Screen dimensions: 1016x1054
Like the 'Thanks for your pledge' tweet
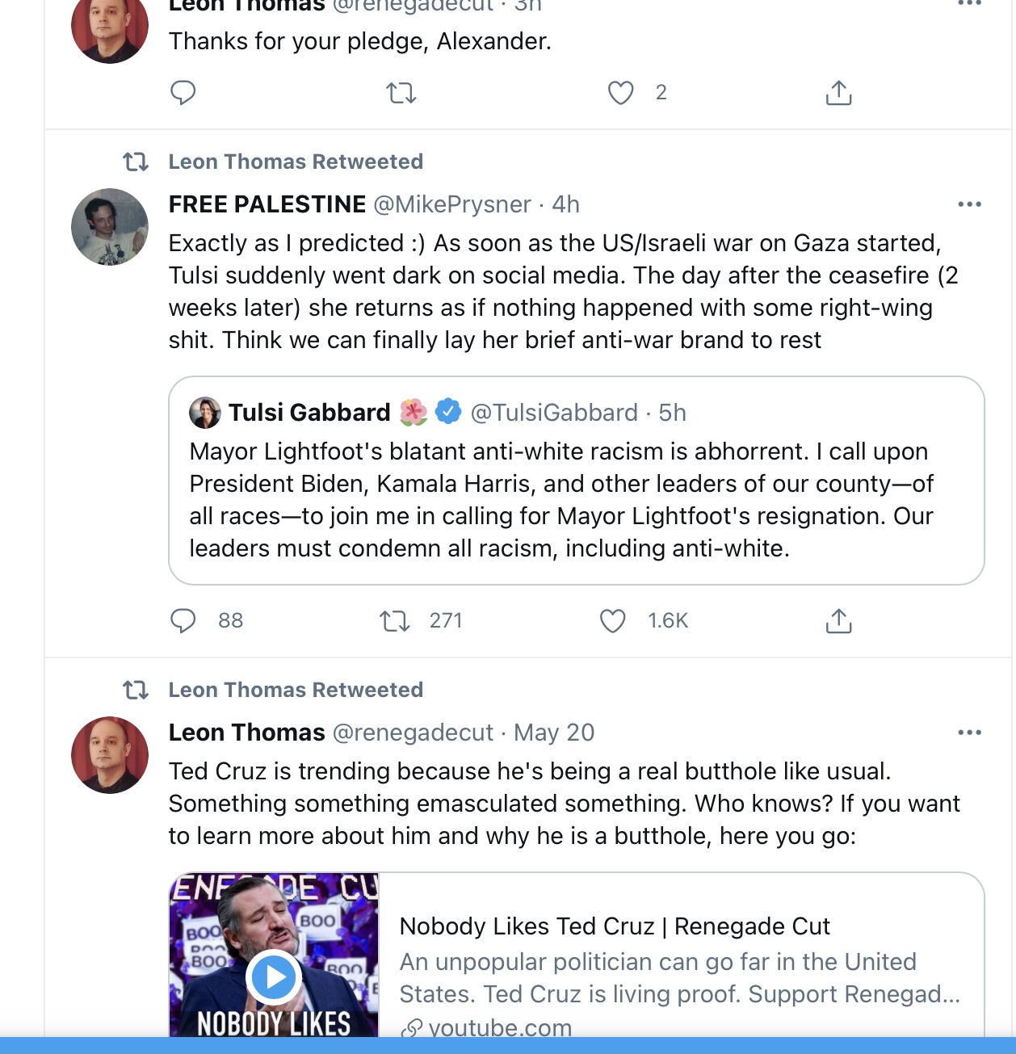(620, 93)
